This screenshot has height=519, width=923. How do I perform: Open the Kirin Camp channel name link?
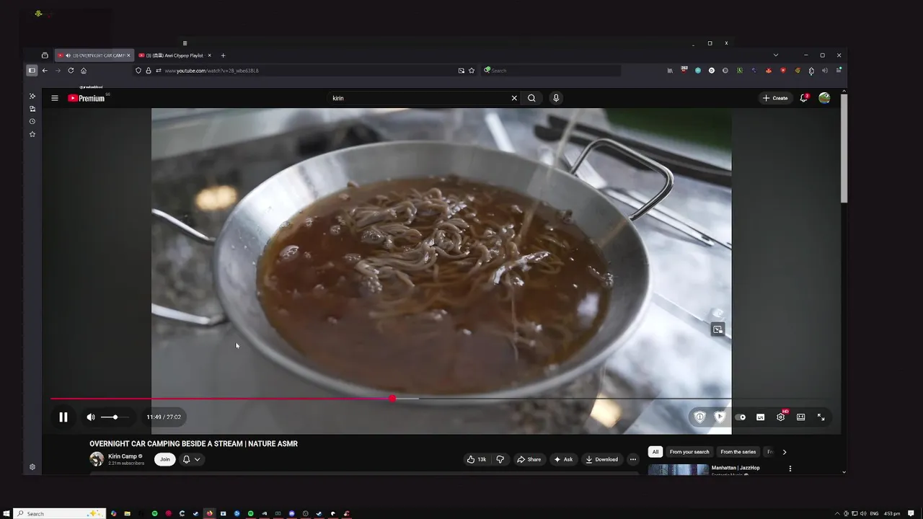123,456
